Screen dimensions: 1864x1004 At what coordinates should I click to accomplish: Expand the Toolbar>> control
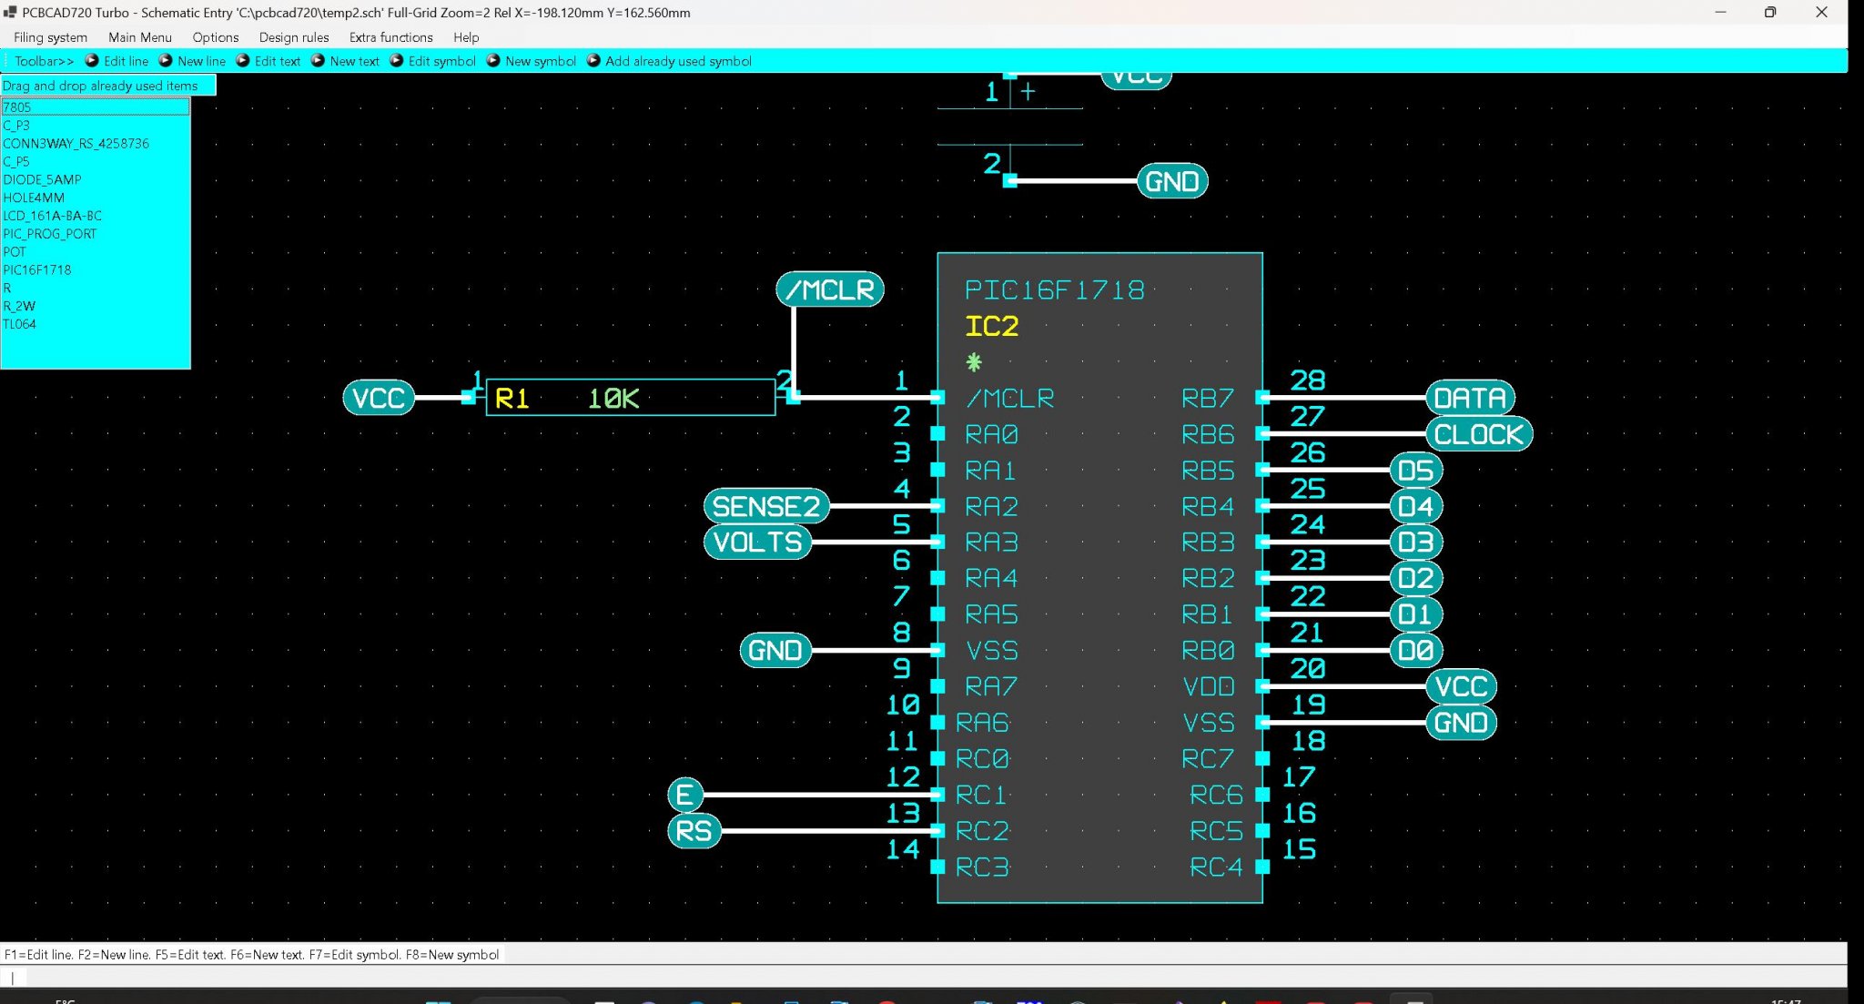[x=44, y=61]
